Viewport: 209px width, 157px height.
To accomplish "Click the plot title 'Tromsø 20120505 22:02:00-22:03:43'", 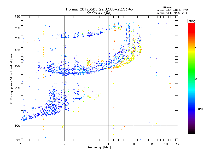I will [x=99, y=9].
